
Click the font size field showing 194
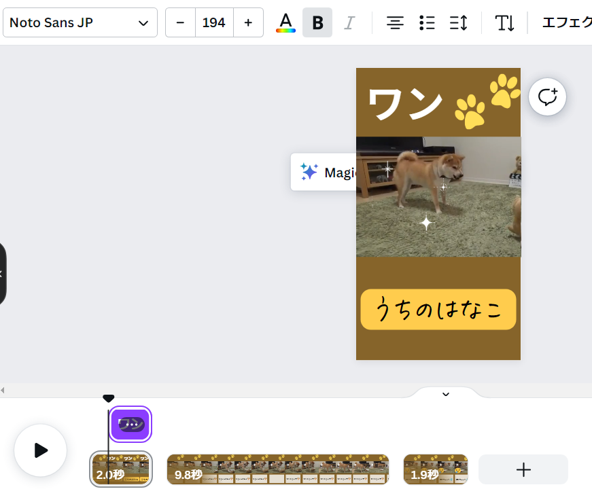point(214,22)
